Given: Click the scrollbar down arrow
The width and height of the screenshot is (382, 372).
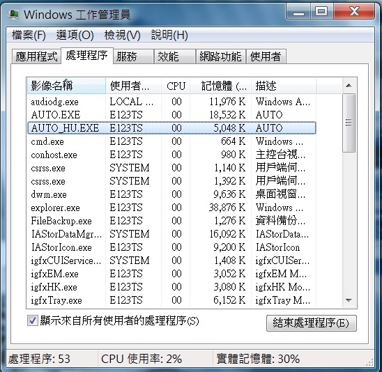Looking at the screenshot, I should [x=349, y=300].
